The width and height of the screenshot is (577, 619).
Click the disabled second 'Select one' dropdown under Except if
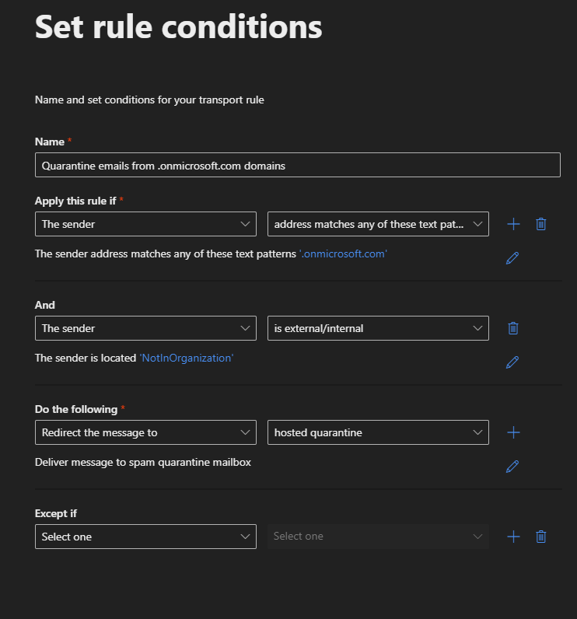click(x=378, y=537)
